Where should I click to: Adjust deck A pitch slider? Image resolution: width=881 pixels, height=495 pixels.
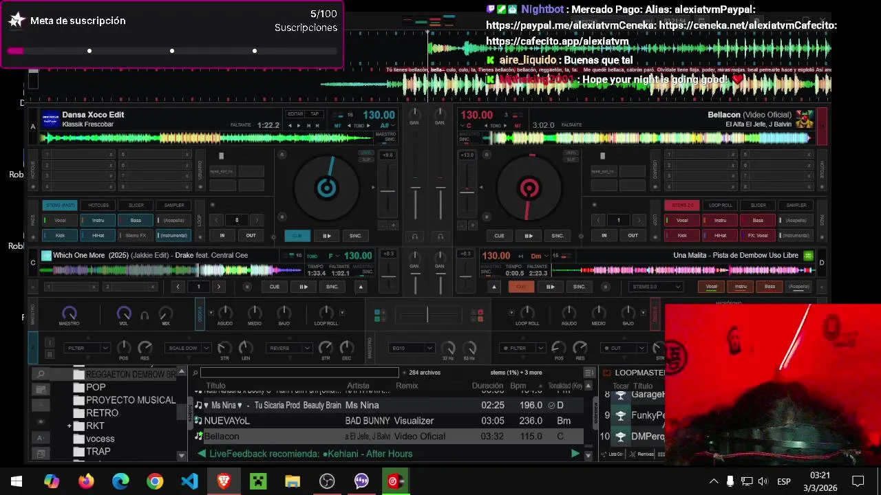click(388, 192)
